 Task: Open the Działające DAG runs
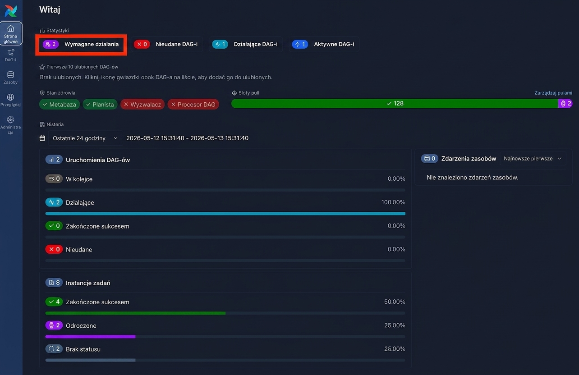(80, 202)
